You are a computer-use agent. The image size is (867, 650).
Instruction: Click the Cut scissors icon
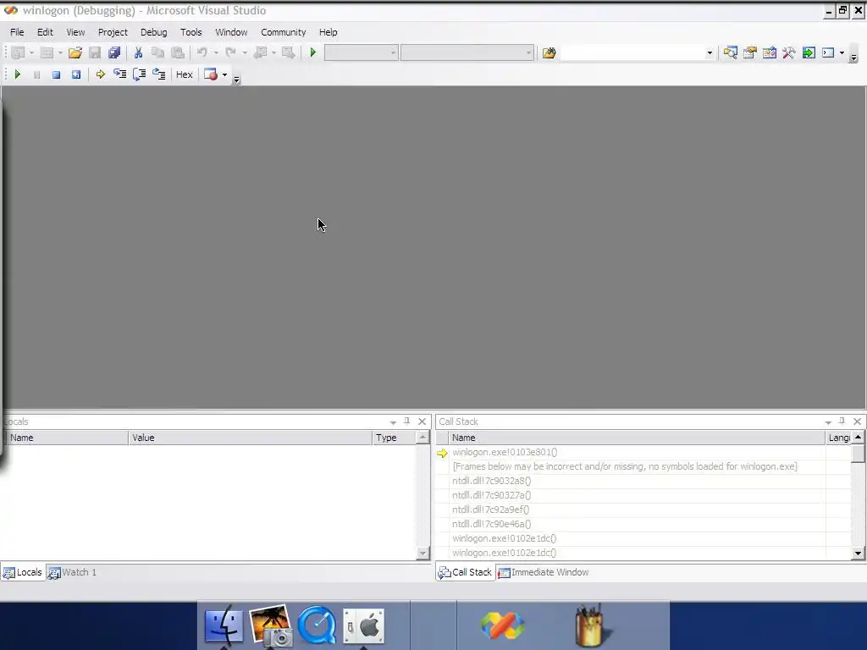tap(138, 52)
